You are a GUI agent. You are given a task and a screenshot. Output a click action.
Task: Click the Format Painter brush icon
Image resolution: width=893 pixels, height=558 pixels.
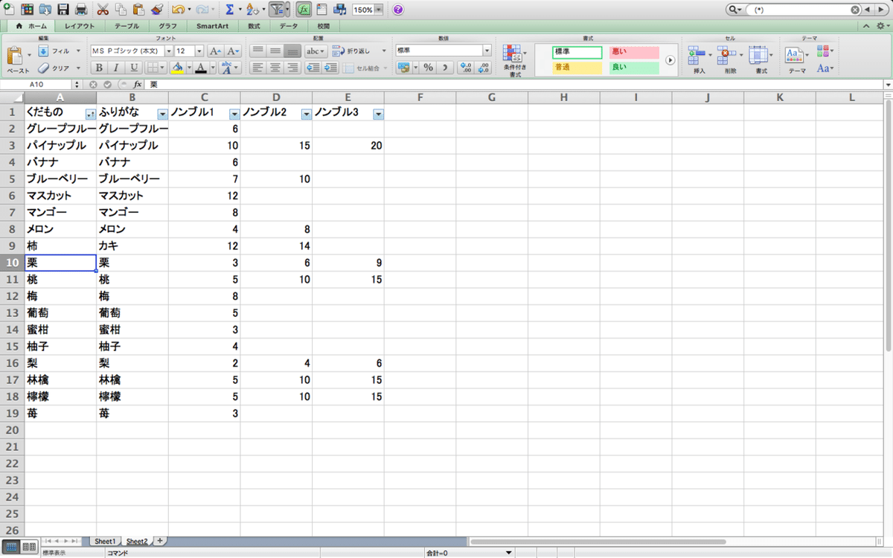click(156, 10)
